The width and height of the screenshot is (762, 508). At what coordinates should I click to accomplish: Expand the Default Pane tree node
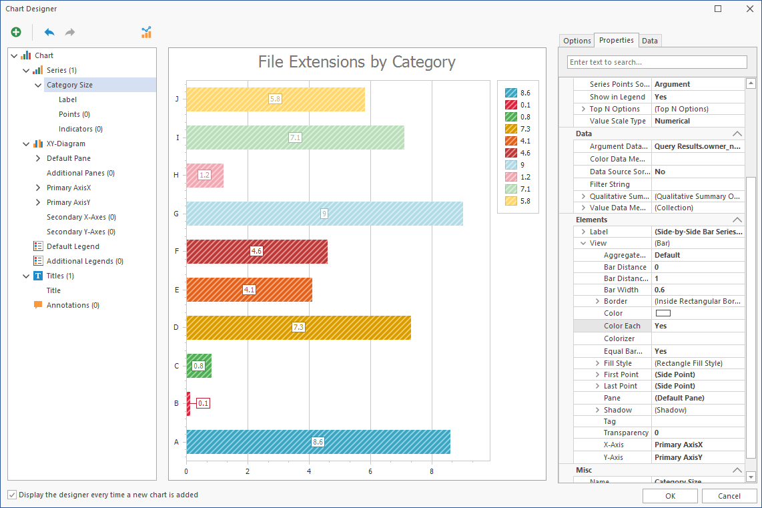click(38, 158)
